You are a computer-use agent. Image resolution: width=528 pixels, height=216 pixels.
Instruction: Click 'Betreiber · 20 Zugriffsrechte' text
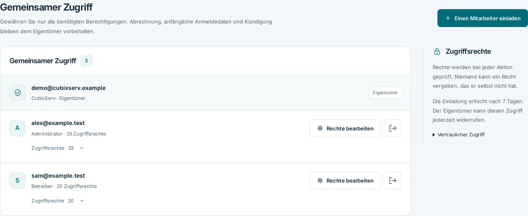coord(64,186)
